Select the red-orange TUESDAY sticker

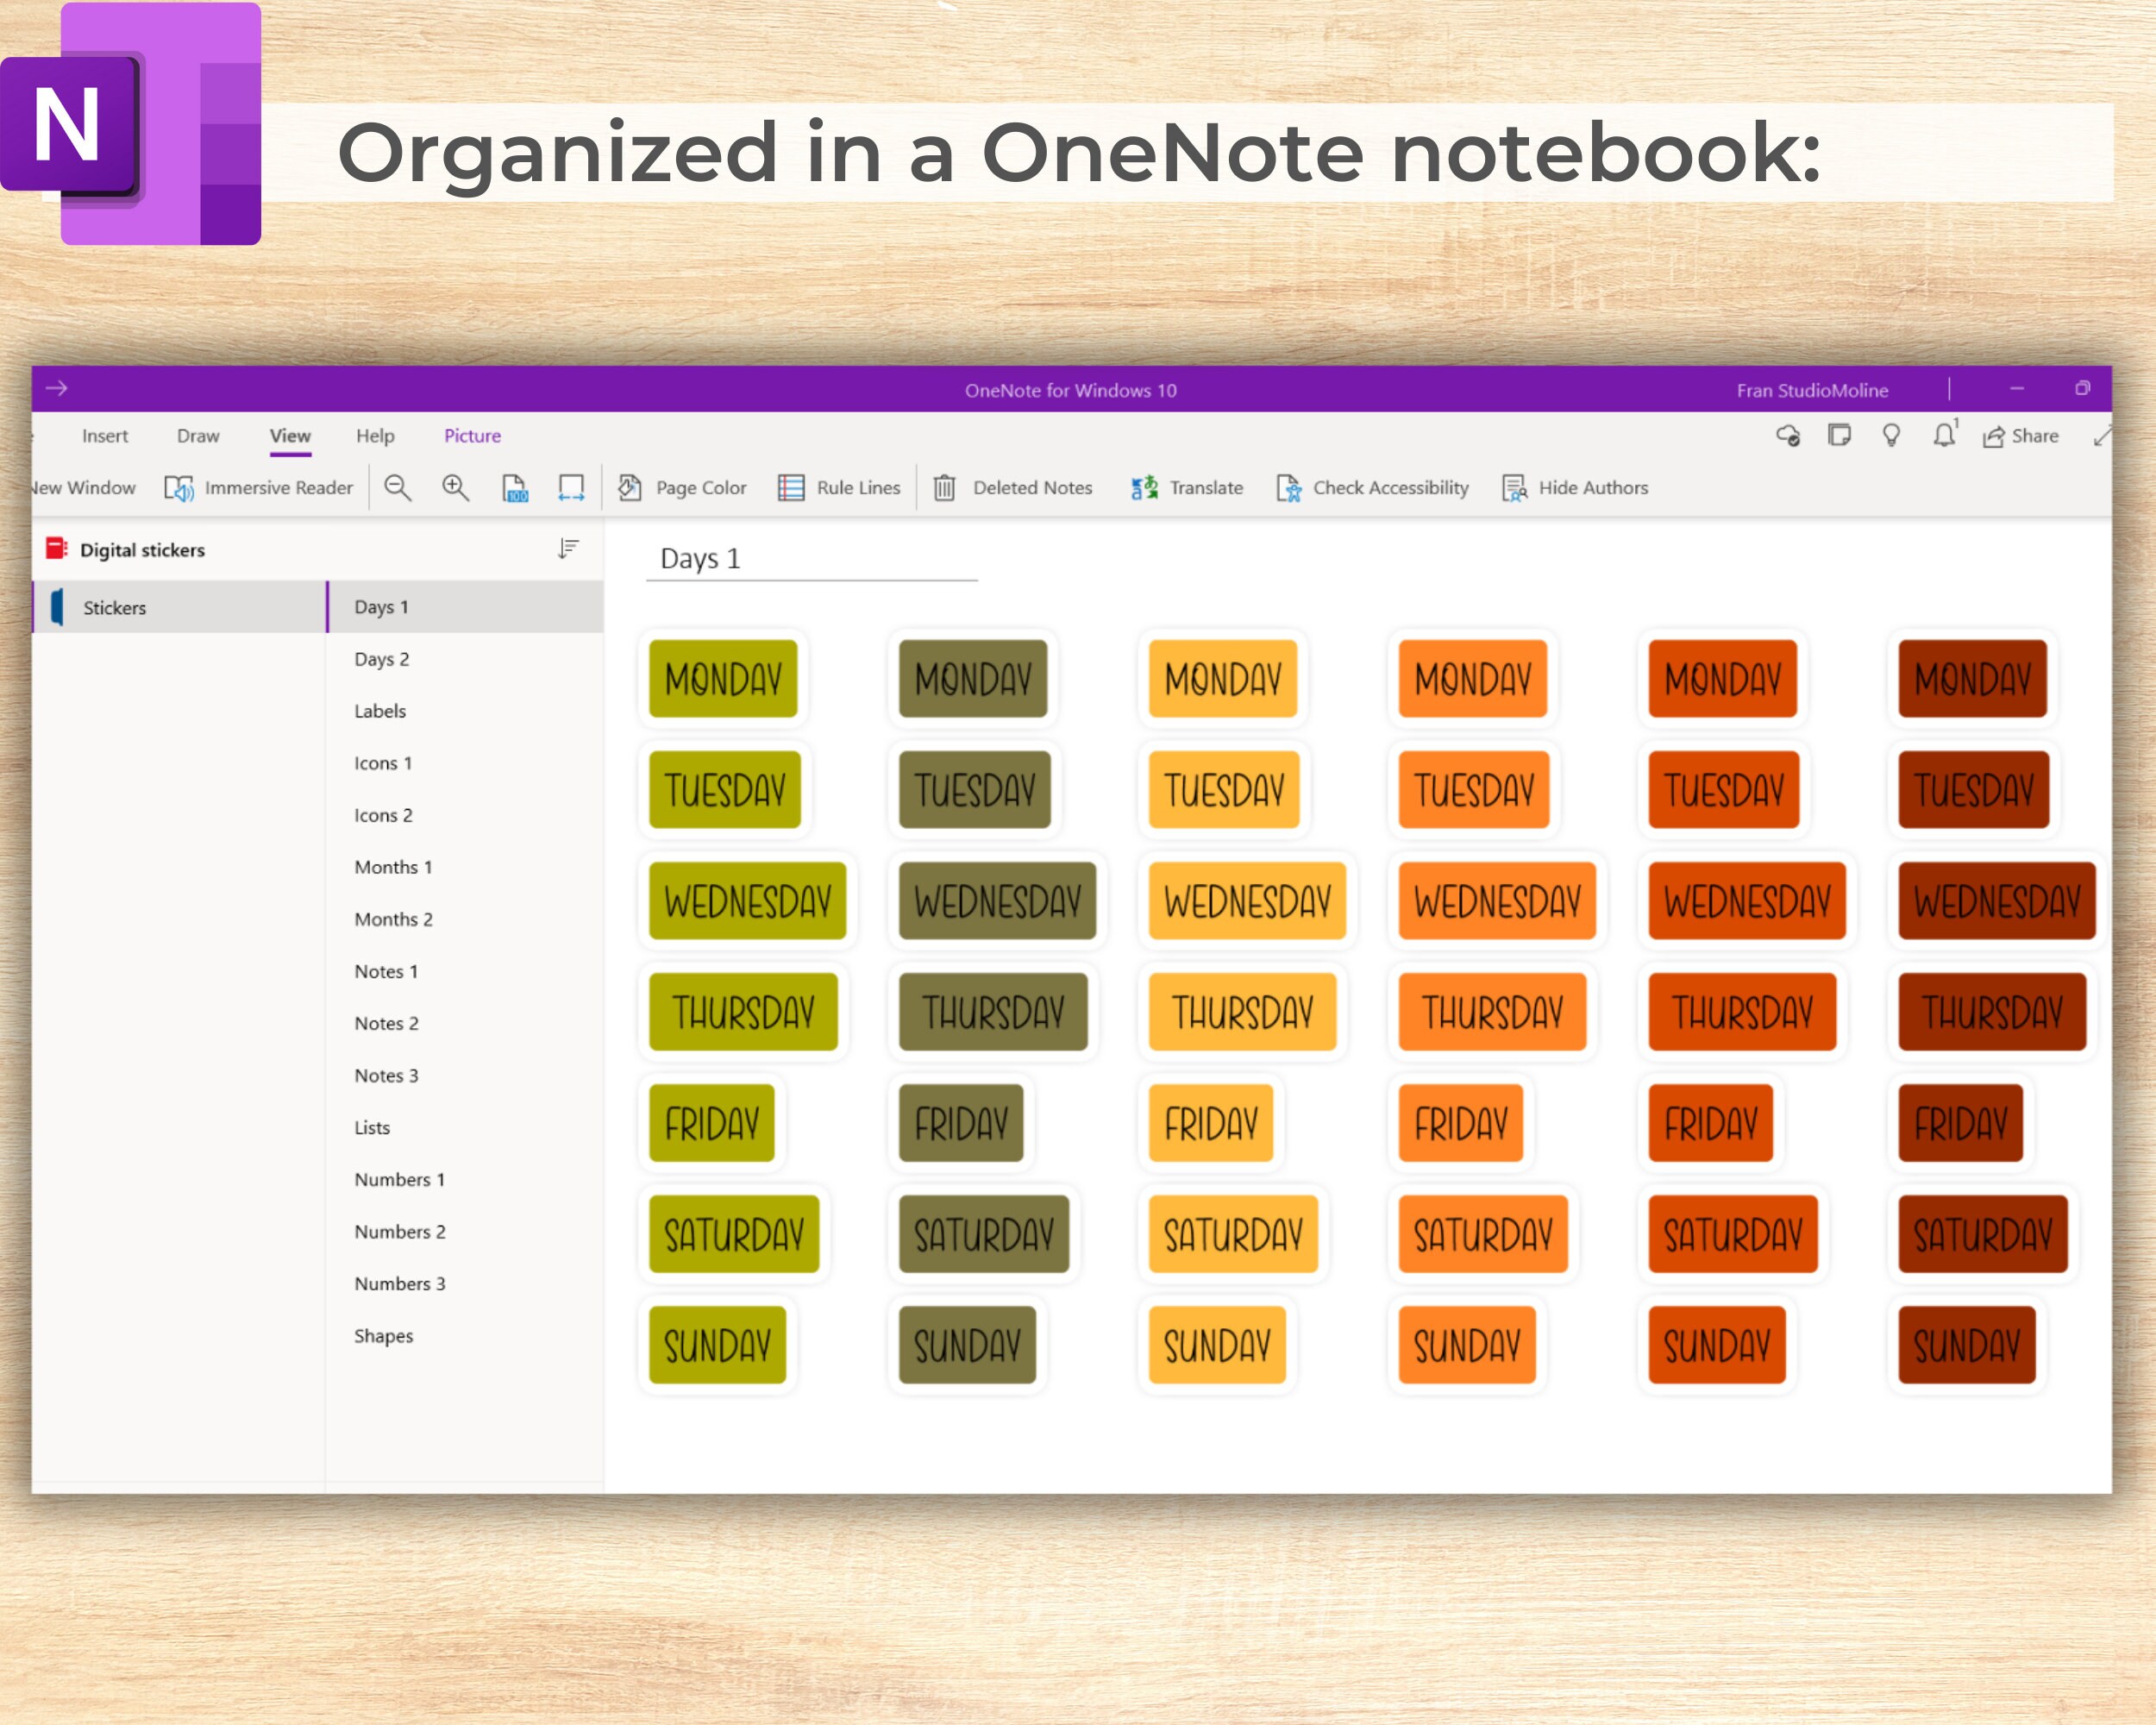tap(1724, 790)
